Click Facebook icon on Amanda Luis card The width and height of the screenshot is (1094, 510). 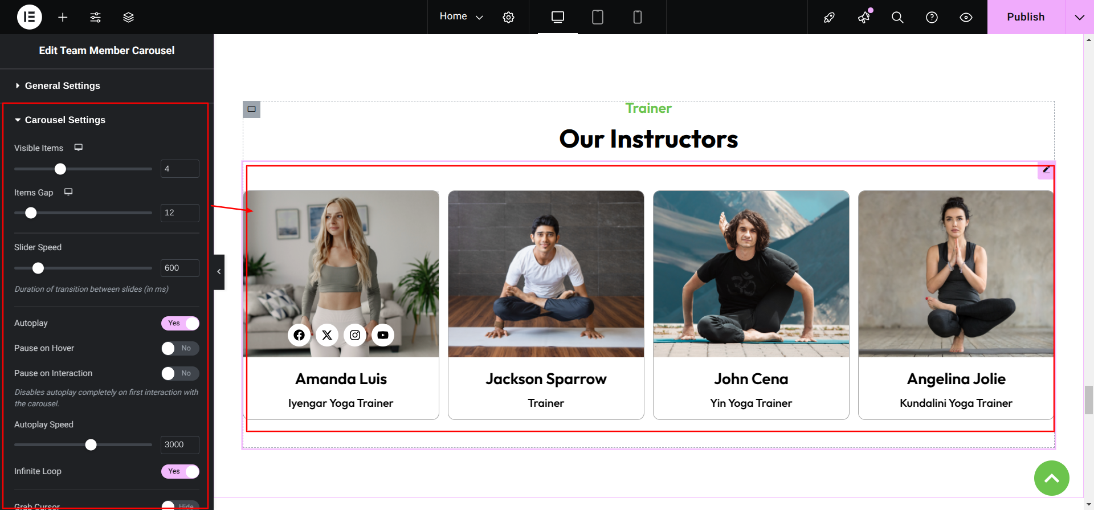coord(299,335)
